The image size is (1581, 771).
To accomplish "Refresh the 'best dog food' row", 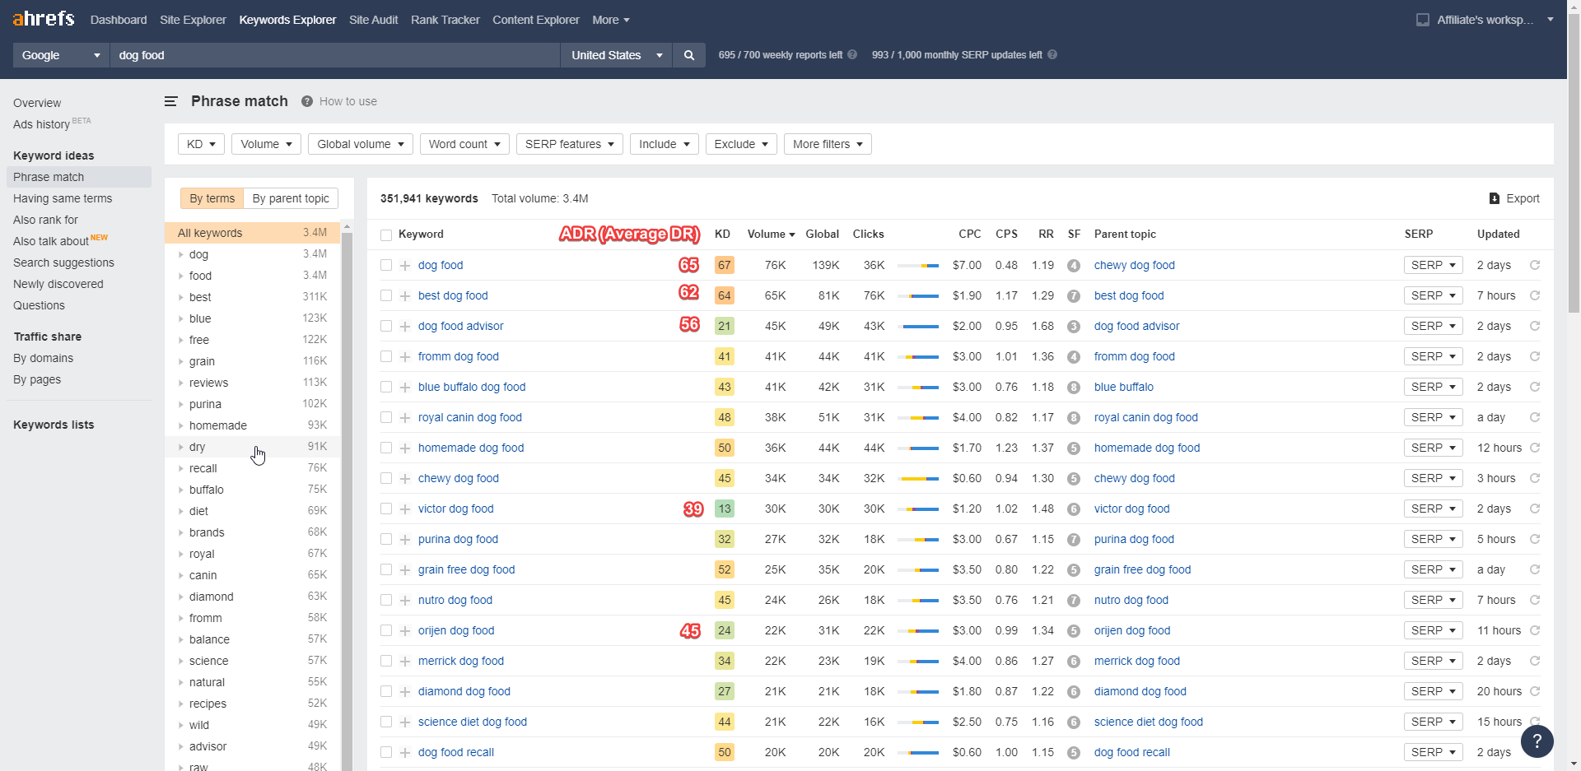I will click(1535, 295).
